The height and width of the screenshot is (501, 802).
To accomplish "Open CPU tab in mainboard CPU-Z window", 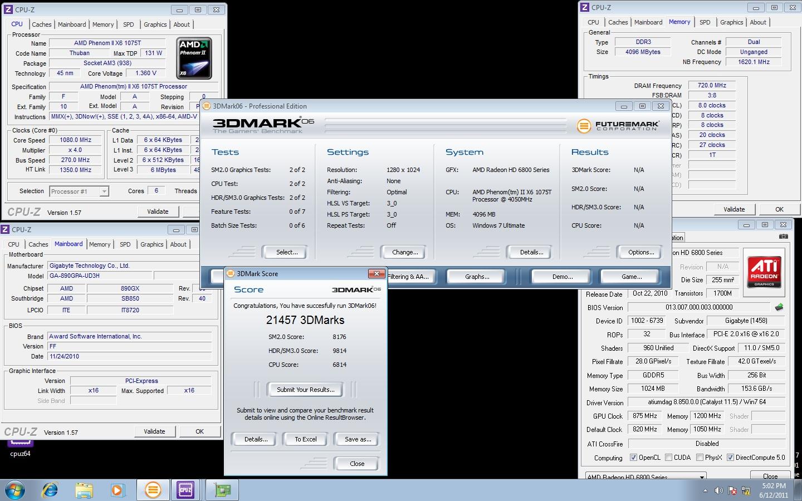I will [x=14, y=244].
